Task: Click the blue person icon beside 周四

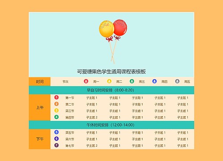Action: point(154,81)
